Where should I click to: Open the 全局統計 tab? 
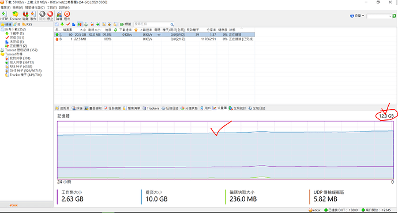point(237,108)
